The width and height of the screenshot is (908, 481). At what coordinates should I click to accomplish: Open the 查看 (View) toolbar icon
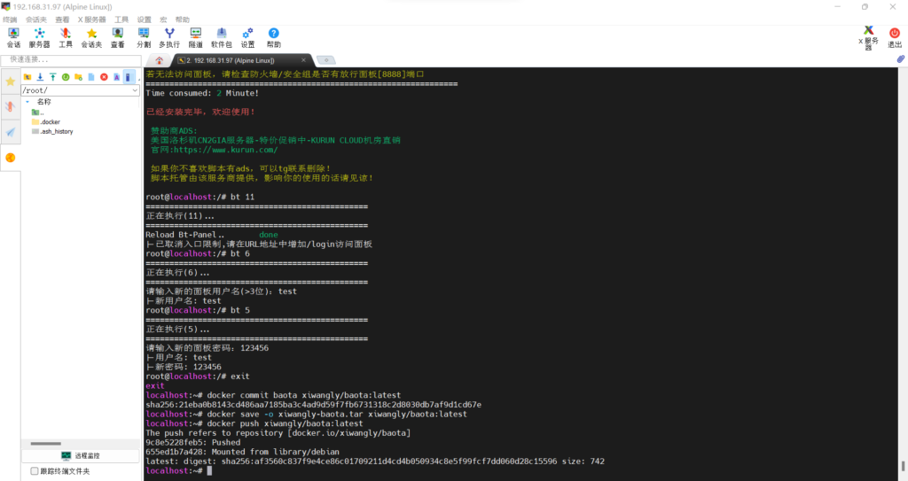(x=118, y=37)
